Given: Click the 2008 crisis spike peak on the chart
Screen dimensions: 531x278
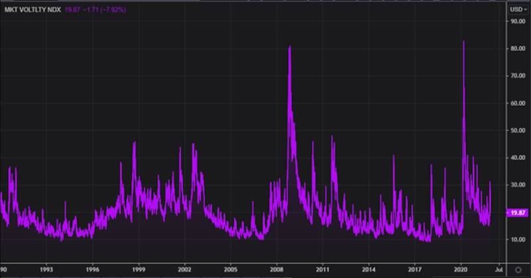Looking at the screenshot, I should pyautogui.click(x=289, y=47).
